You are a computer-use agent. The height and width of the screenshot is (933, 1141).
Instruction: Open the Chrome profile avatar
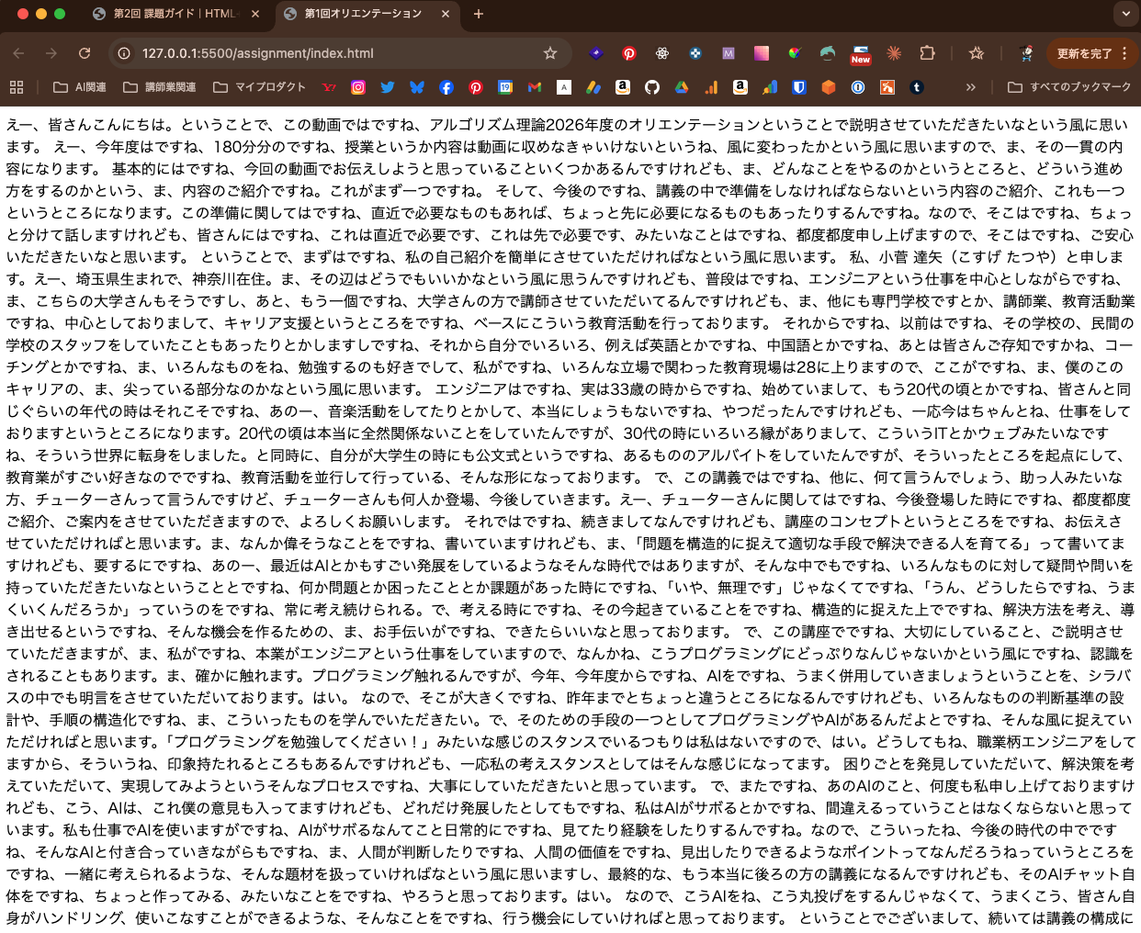pos(1026,53)
